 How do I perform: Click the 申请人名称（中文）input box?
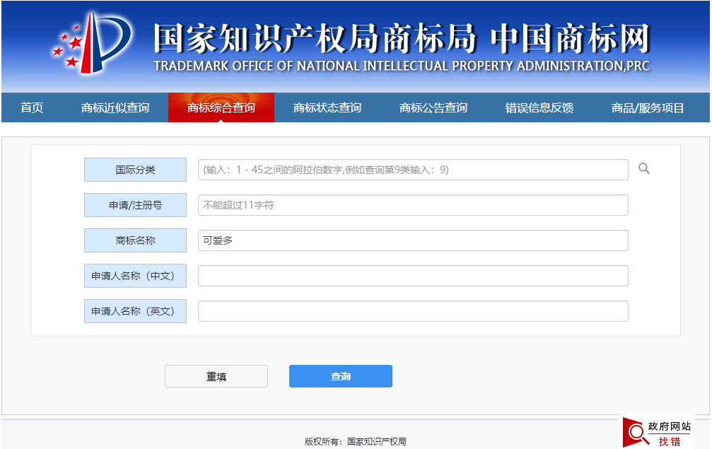413,276
